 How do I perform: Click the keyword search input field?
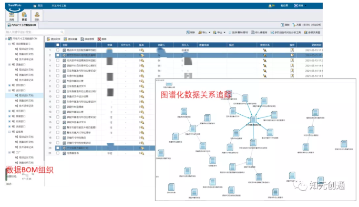[34, 32]
